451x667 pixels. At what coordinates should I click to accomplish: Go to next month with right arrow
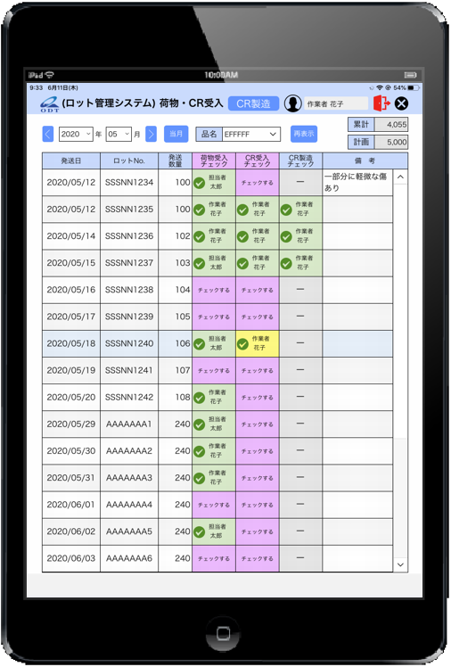(151, 134)
